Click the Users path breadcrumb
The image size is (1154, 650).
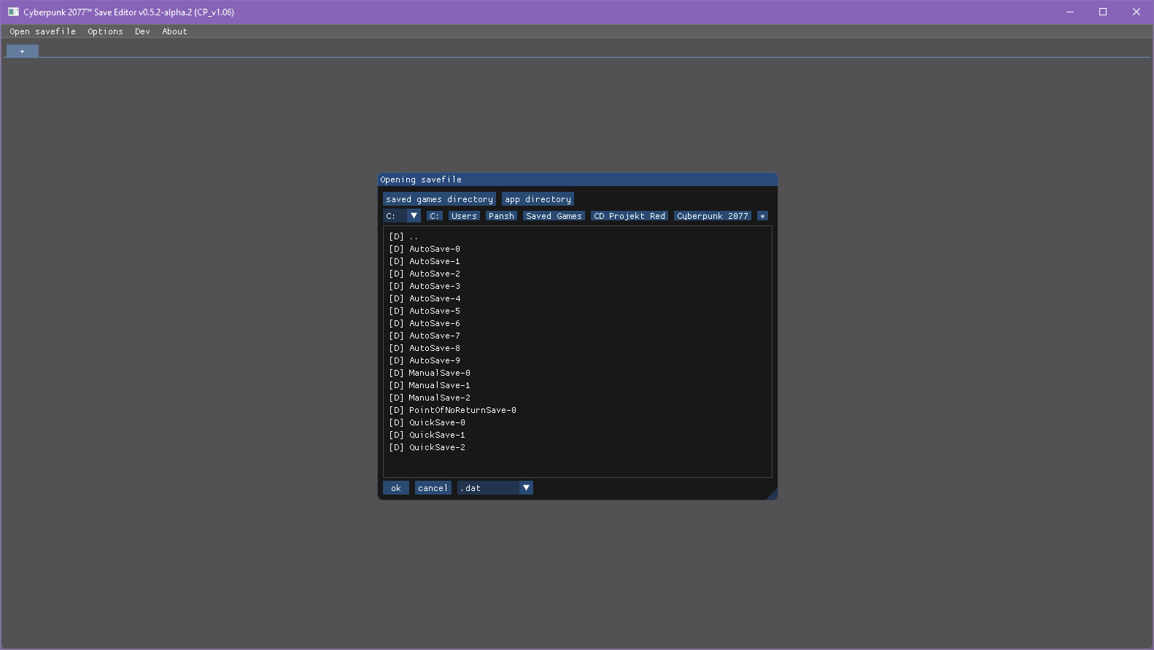(x=464, y=216)
